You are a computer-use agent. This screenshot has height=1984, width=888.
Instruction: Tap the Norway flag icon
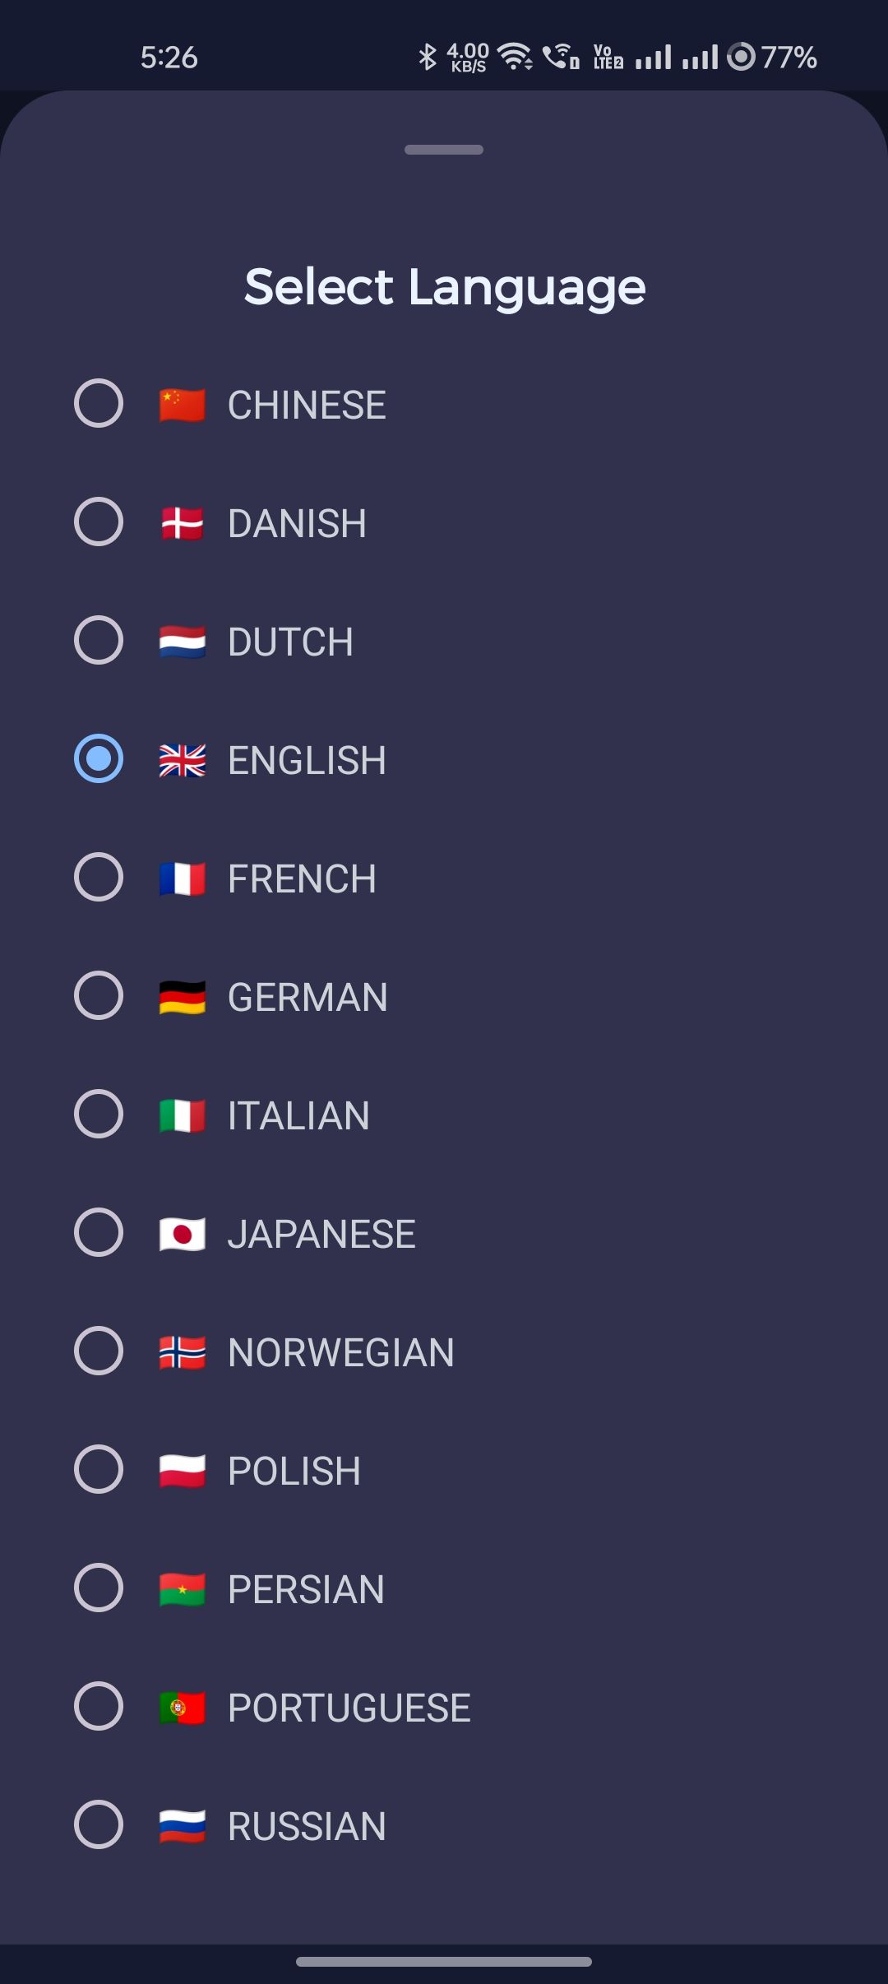click(182, 1352)
